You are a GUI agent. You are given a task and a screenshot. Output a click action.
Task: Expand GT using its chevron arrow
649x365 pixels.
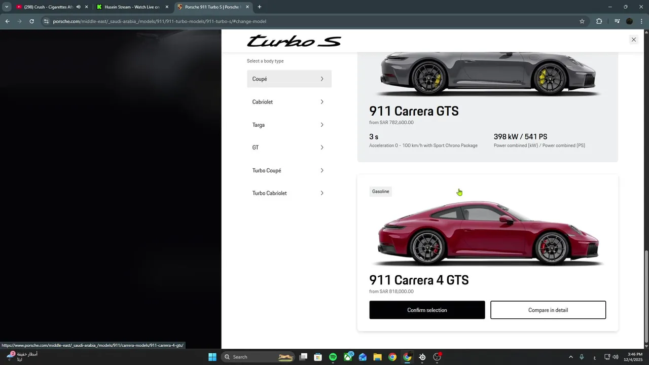point(322,148)
